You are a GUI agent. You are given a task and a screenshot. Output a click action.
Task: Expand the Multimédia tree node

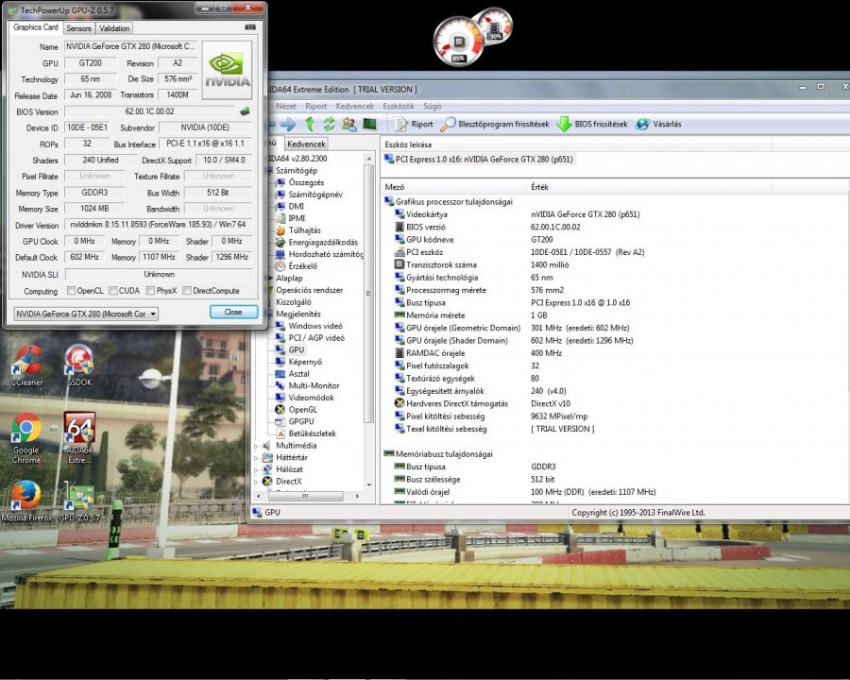click(256, 446)
